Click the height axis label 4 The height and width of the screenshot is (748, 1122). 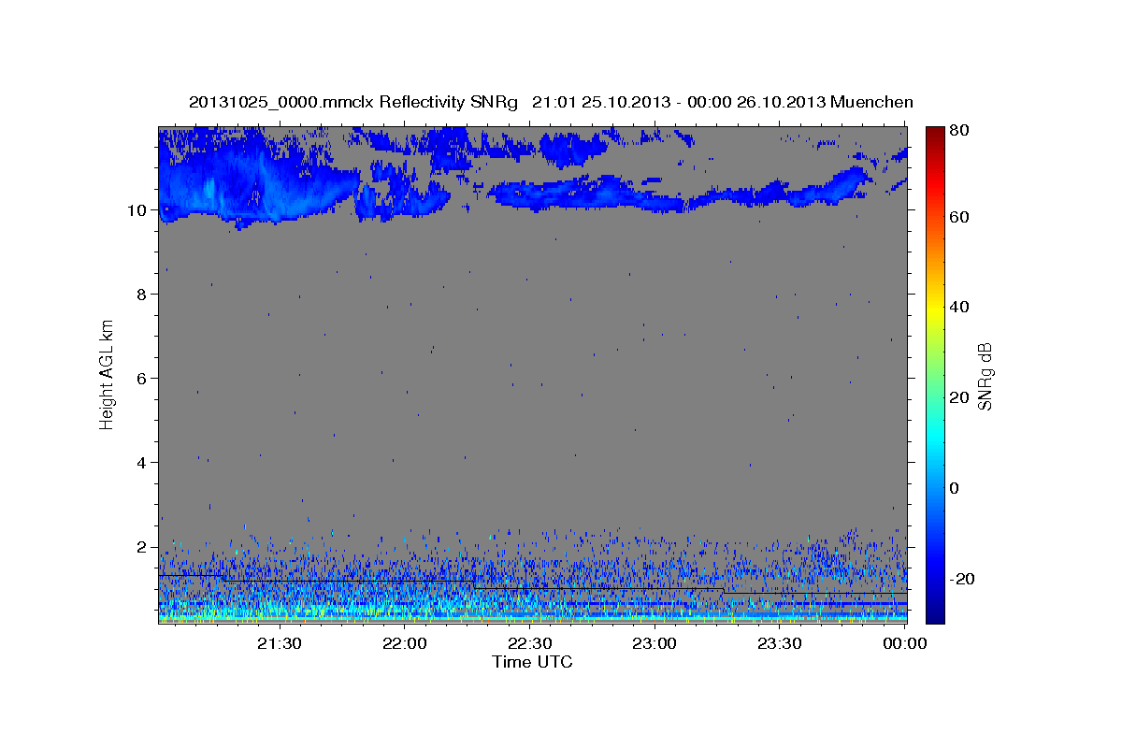tap(142, 463)
